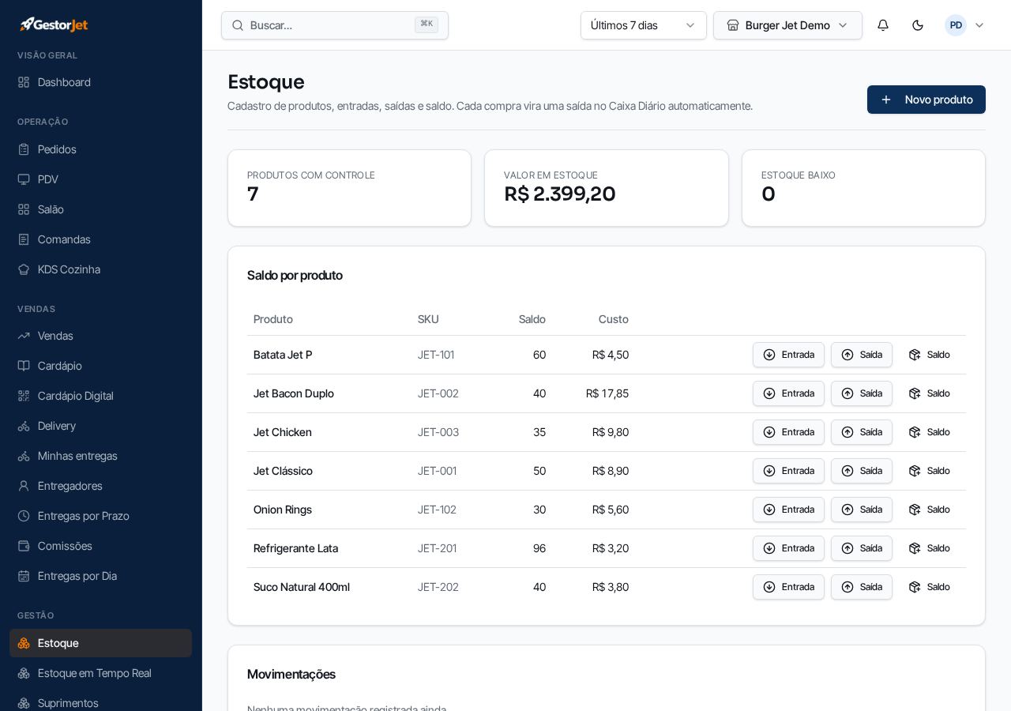Register Saída for Jet Chicken
The width and height of the screenshot is (1011, 711).
(x=862, y=432)
